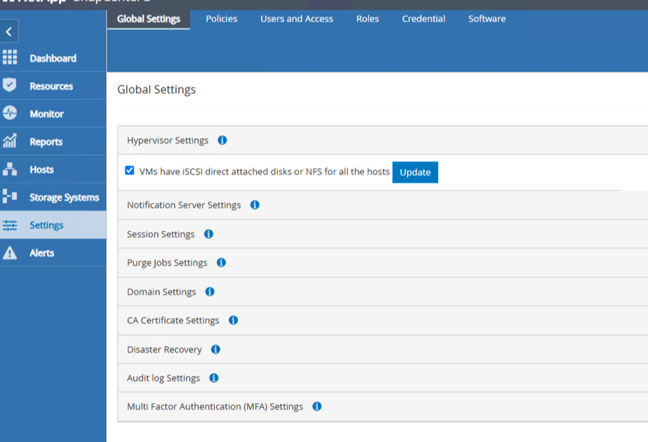Expand the CA Certificate Settings section
648x442 pixels.
click(x=173, y=321)
